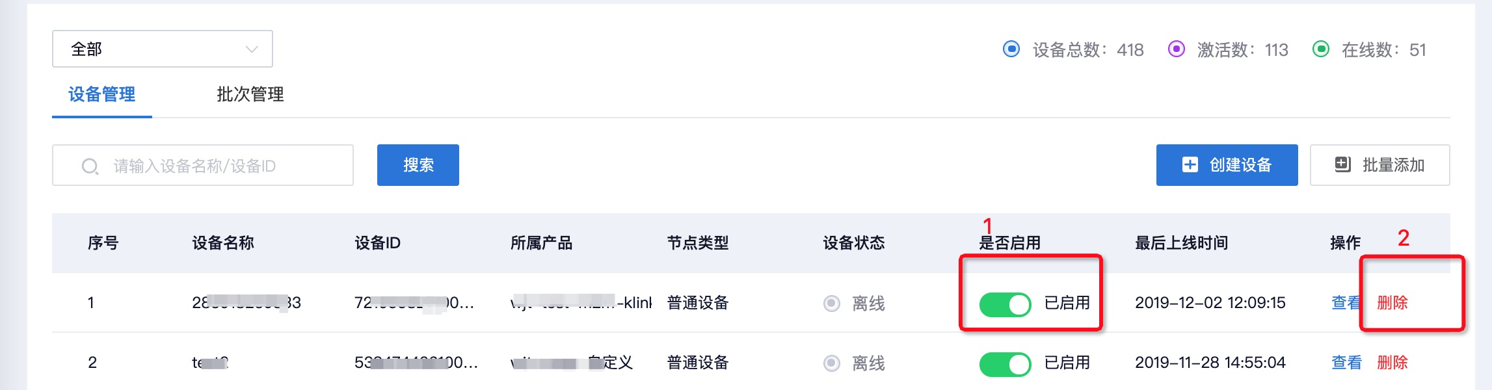The width and height of the screenshot is (1492, 390).
Task: Turn off the 已启用 switch for device 2
Action: coord(1005,364)
